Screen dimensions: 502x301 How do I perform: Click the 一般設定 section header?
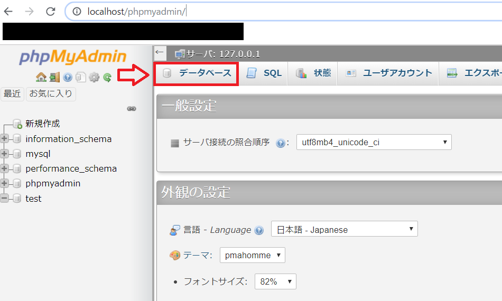[329, 106]
